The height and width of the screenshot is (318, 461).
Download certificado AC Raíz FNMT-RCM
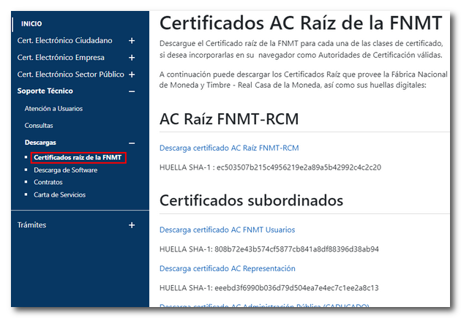(229, 148)
